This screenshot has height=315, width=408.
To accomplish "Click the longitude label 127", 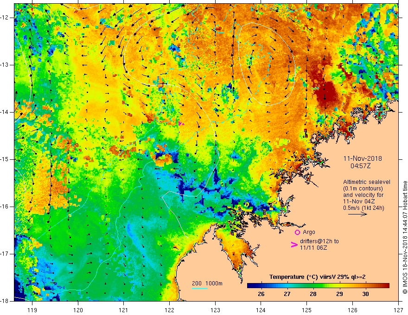I will (x=398, y=310).
